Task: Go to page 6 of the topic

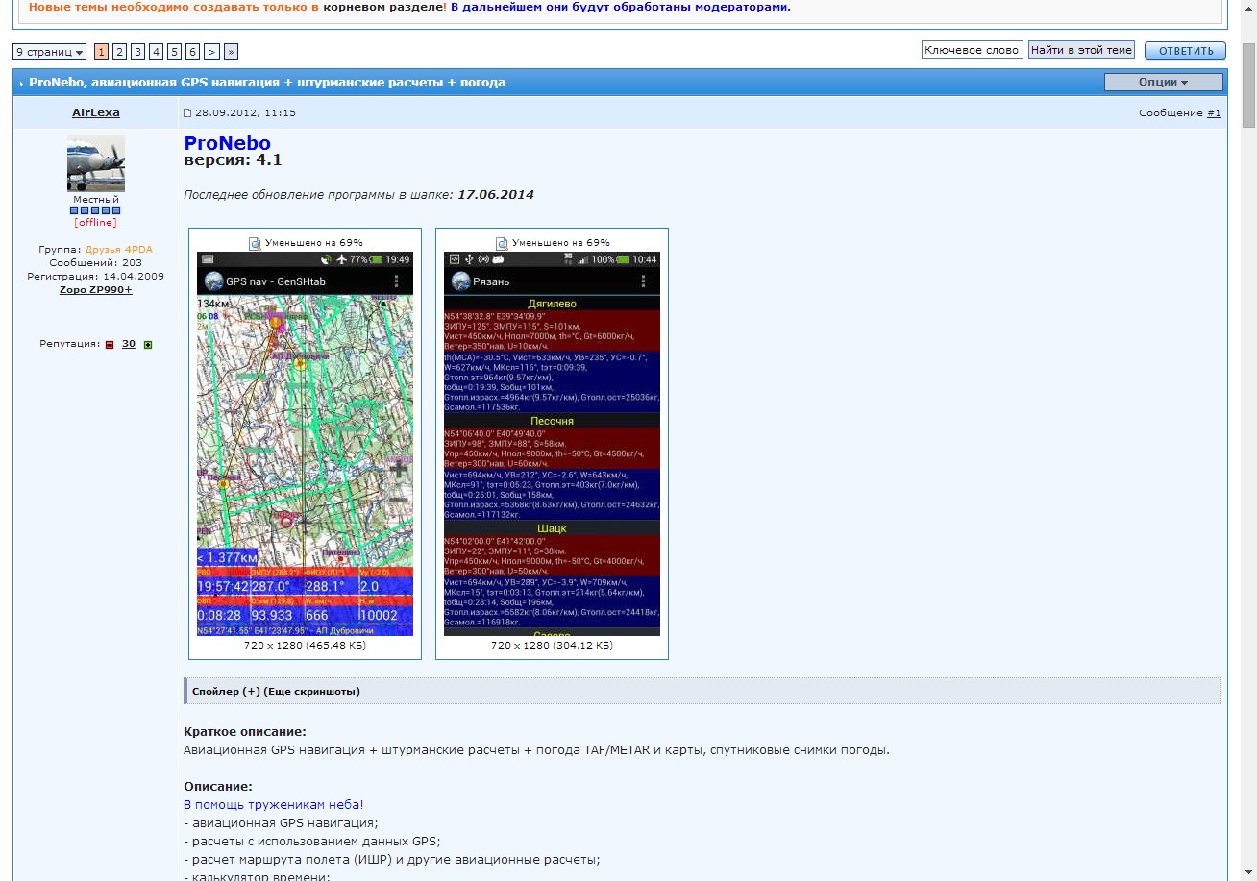Action: click(x=192, y=52)
